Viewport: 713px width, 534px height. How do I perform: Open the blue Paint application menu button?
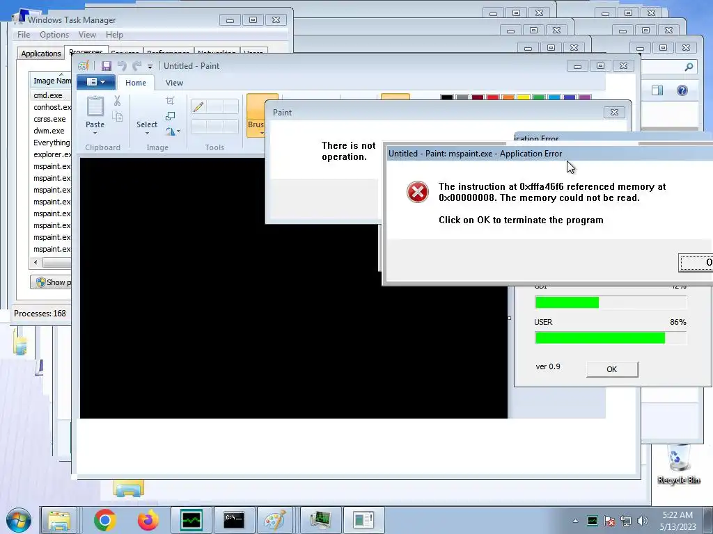(96, 82)
